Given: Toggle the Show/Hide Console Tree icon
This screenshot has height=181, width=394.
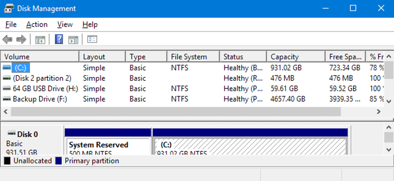Looking at the screenshot, I should click(40, 39).
